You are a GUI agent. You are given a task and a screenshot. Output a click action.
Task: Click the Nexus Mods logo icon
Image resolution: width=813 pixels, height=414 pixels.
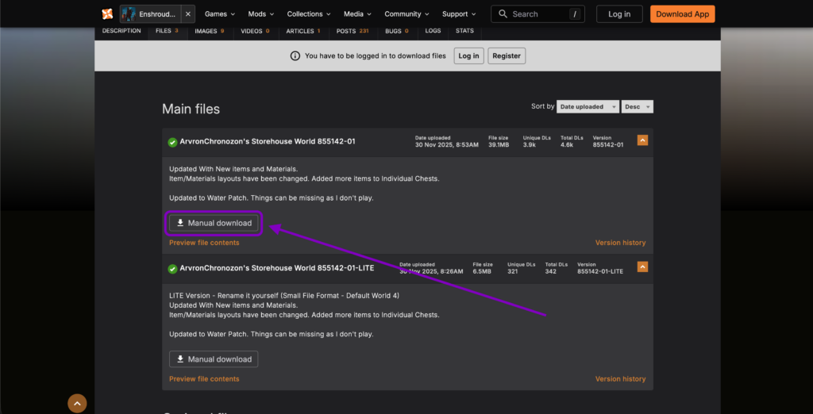[107, 14]
